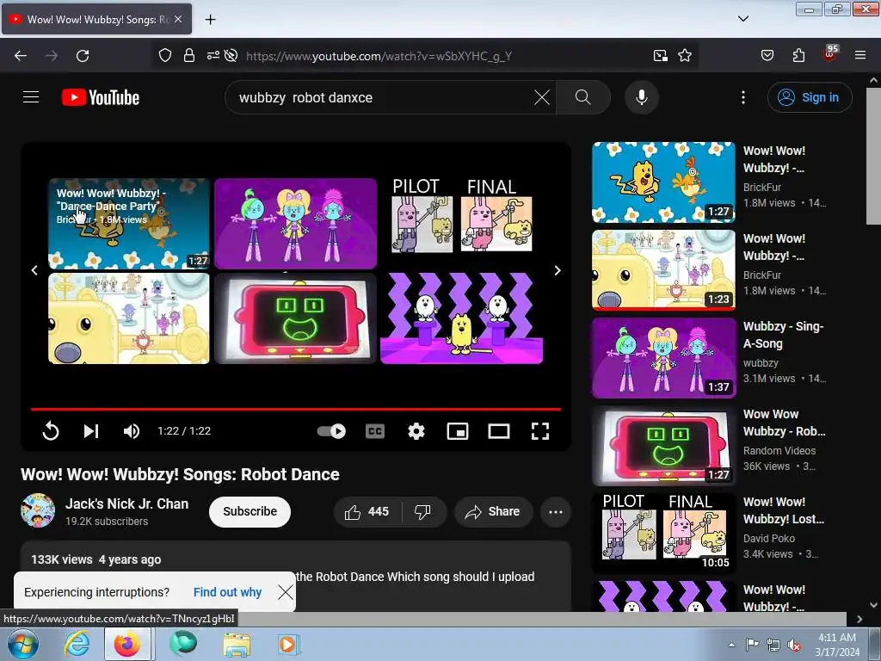Open Jack's Nick Jr. Chan channel avatar
This screenshot has width=881, height=661.
(38, 510)
